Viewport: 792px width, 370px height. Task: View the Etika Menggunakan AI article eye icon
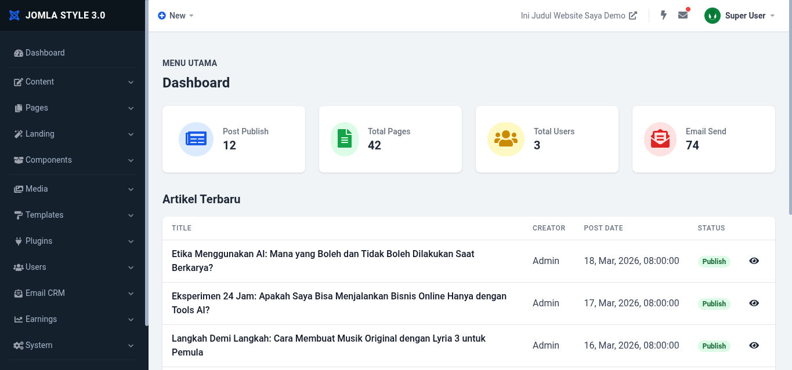pyautogui.click(x=754, y=261)
